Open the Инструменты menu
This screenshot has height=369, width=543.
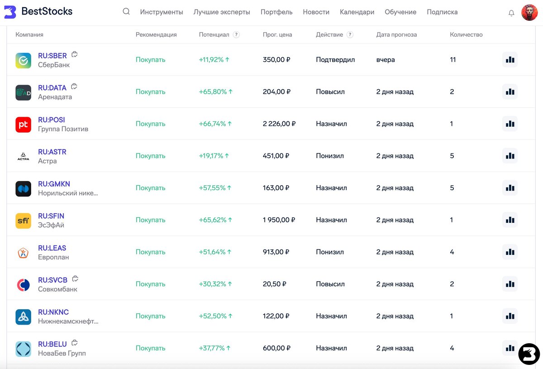coord(162,12)
